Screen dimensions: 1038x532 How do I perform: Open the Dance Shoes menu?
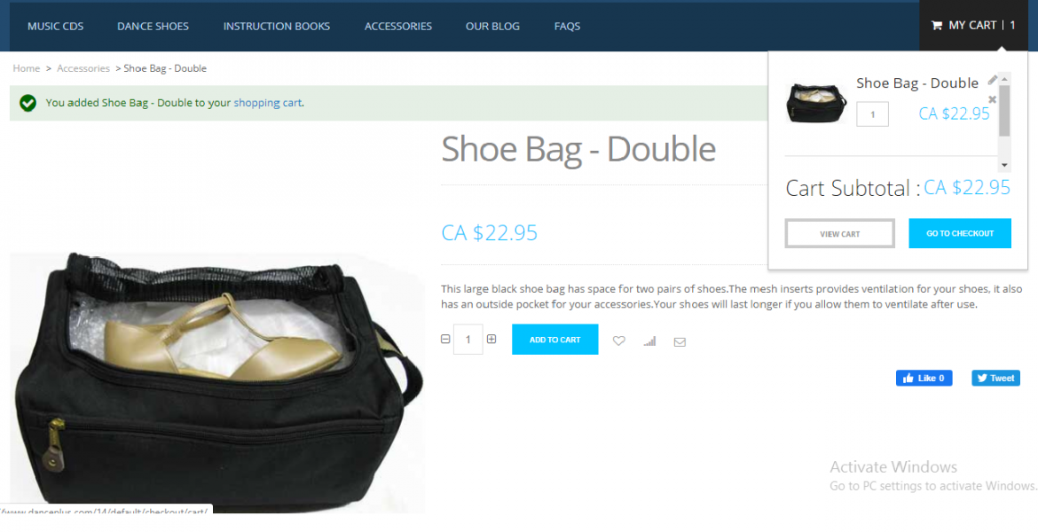[153, 26]
